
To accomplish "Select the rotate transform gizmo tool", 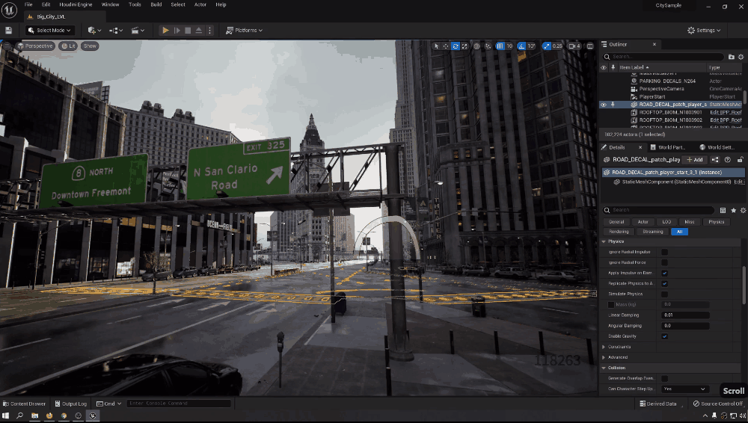I will 456,46.
